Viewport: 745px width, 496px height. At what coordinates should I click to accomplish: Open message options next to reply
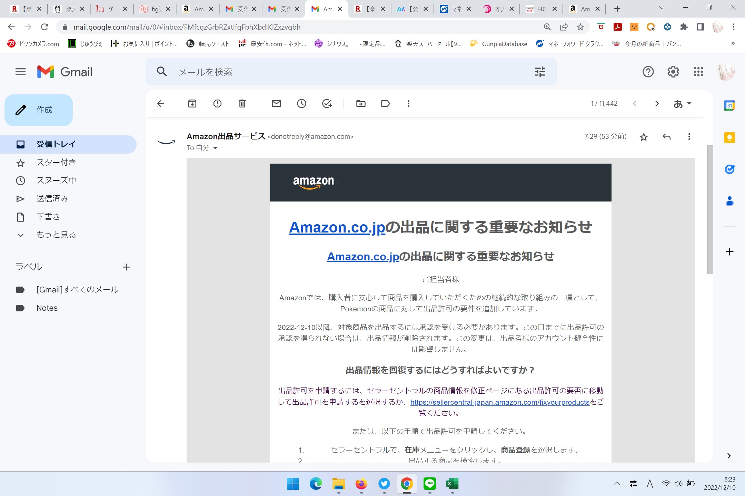689,137
